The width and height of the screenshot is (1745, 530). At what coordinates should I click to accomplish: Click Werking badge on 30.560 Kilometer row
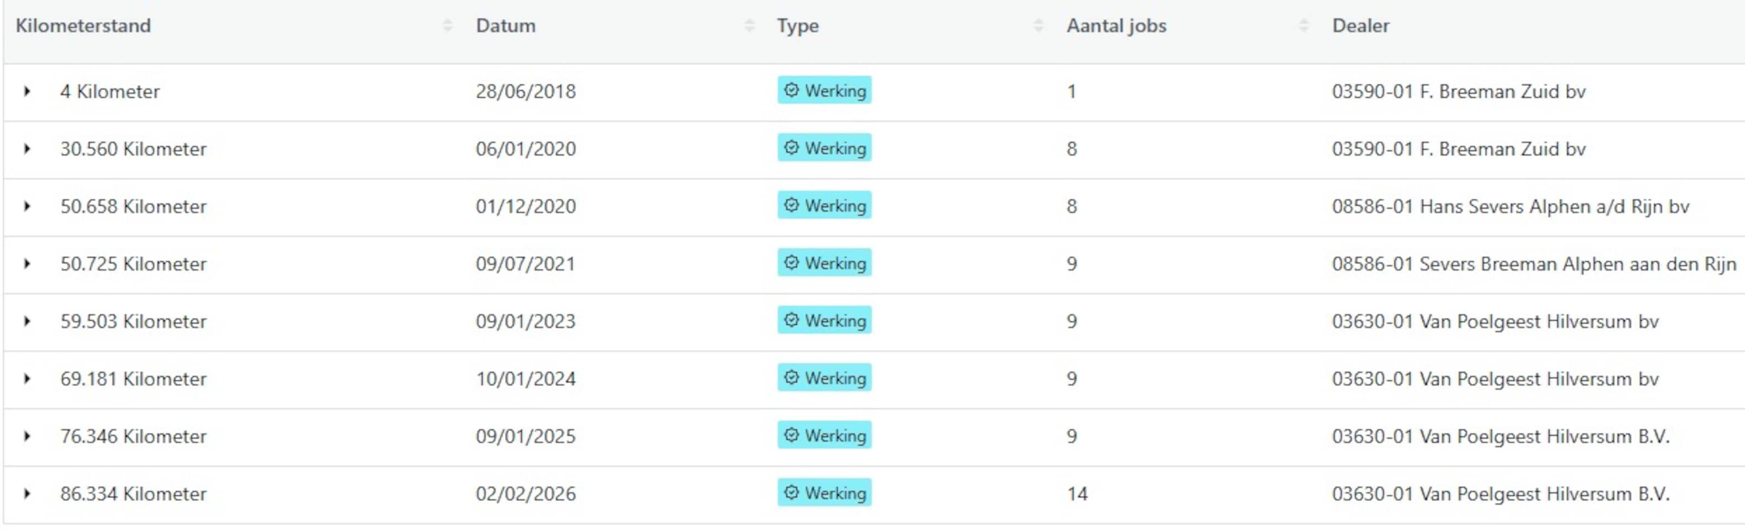point(824,149)
